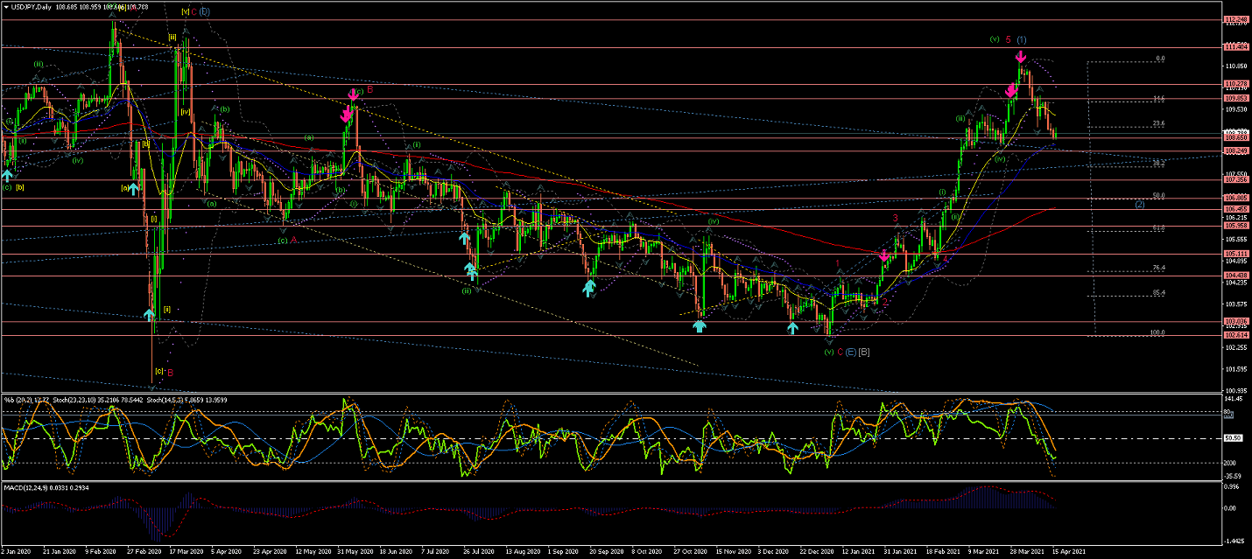Viewport: 1252px width, 559px height.
Task: Select the red A wave label
Action: tap(293, 240)
